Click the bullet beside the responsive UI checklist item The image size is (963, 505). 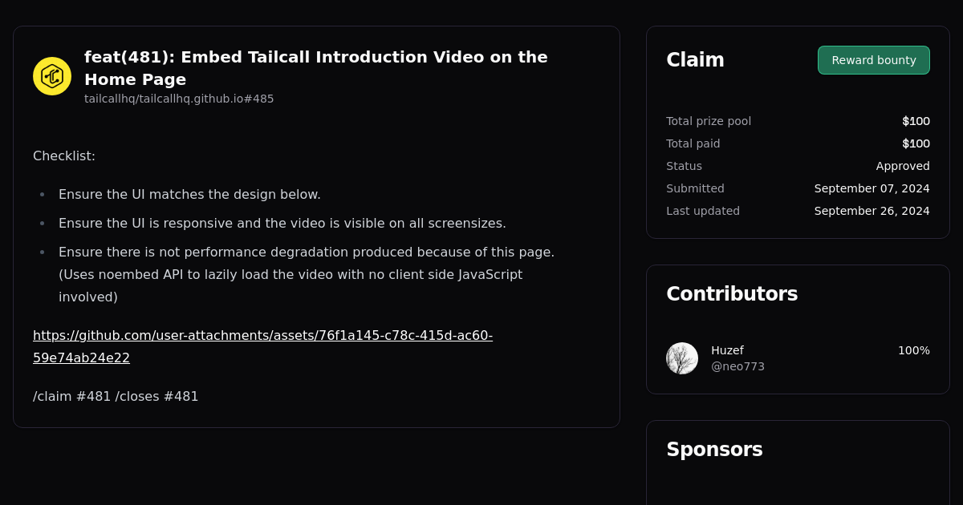[42, 223]
